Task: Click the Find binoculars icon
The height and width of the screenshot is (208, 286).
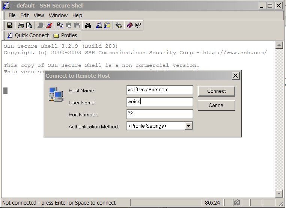Action: pos(88,26)
